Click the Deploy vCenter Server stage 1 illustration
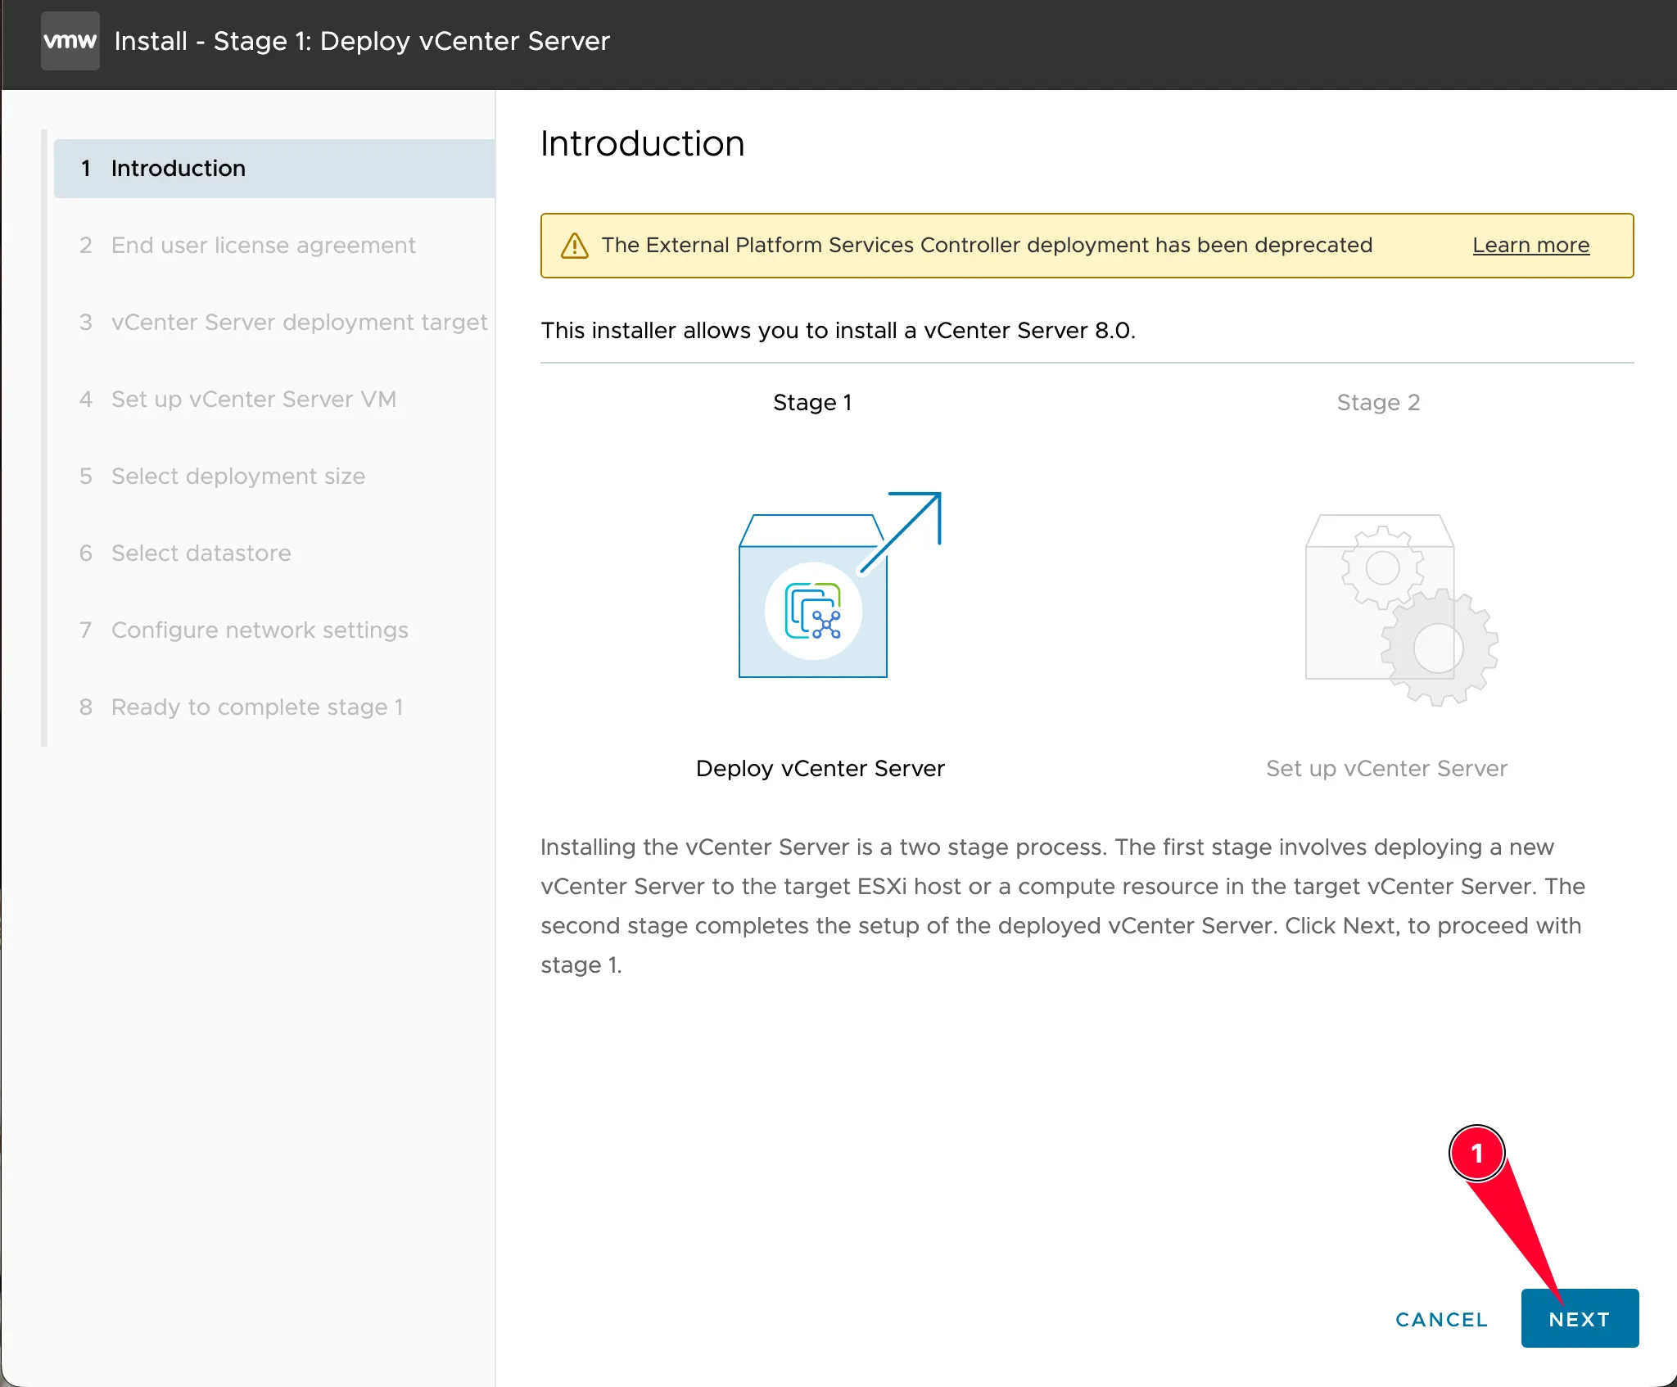Screen dimensions: 1677x1387 840,585
